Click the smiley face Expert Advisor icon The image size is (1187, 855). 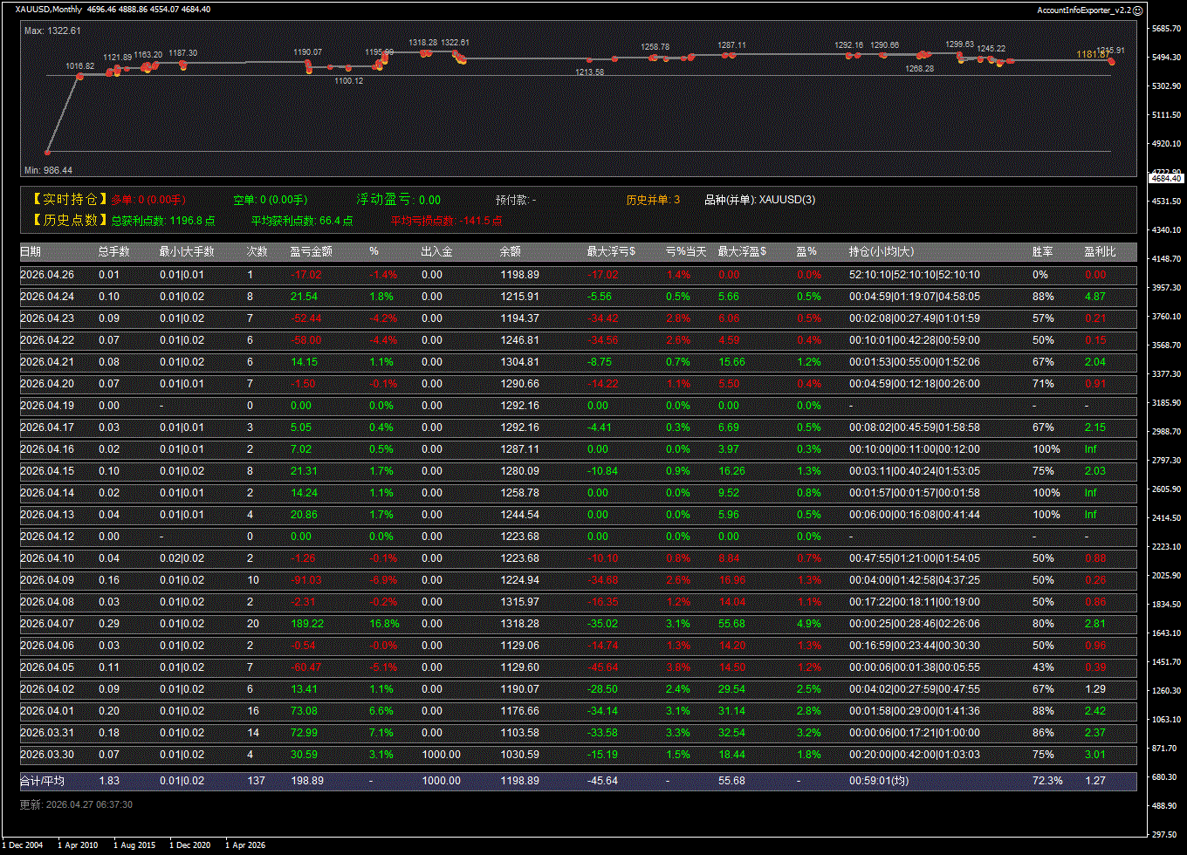[1137, 10]
